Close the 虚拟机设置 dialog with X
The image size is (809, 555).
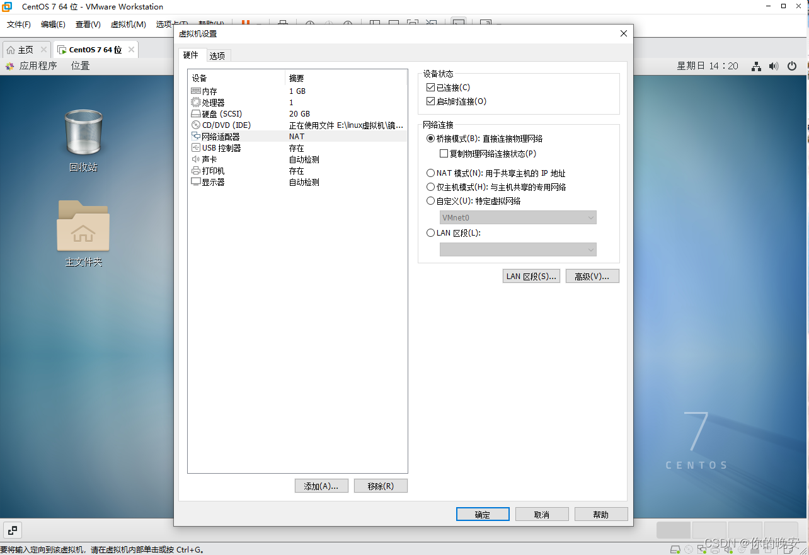(624, 33)
